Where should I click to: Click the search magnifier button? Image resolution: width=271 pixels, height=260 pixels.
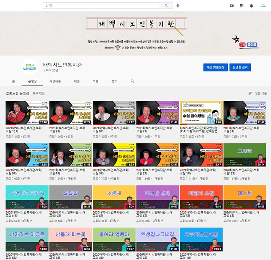[x=166, y=6]
